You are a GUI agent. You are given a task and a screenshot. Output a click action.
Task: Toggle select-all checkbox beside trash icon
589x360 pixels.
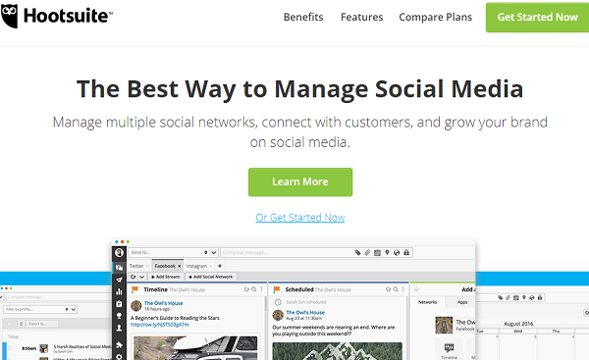10,324
